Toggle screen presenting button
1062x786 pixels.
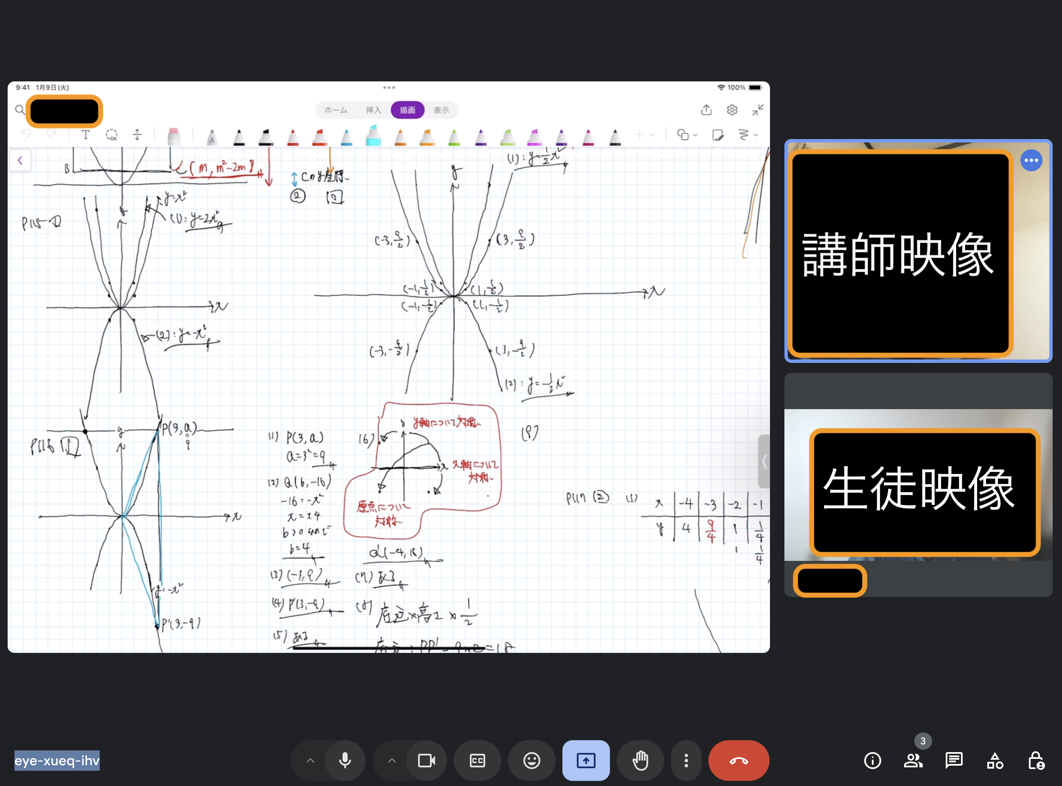pyautogui.click(x=586, y=760)
